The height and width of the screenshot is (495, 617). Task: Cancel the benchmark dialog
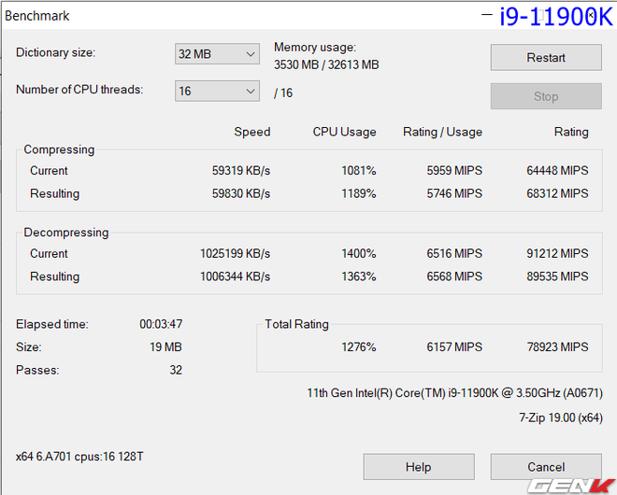pyautogui.click(x=546, y=467)
